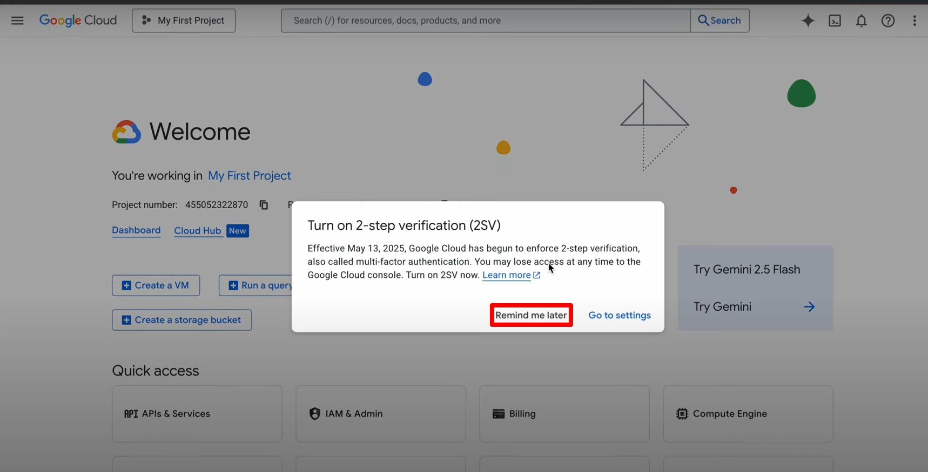This screenshot has height=472, width=928.
Task: Click the Billing card icon
Action: [x=499, y=414]
